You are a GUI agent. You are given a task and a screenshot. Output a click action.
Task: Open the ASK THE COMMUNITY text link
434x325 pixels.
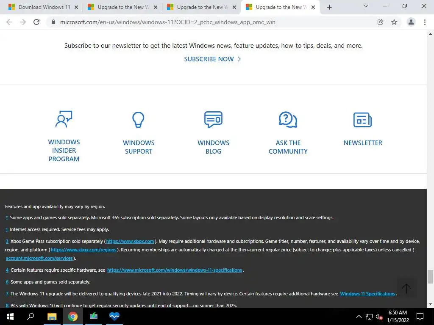[288, 147]
